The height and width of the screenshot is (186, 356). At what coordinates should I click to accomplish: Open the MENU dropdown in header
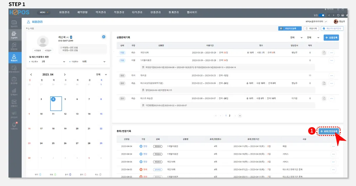point(44,13)
